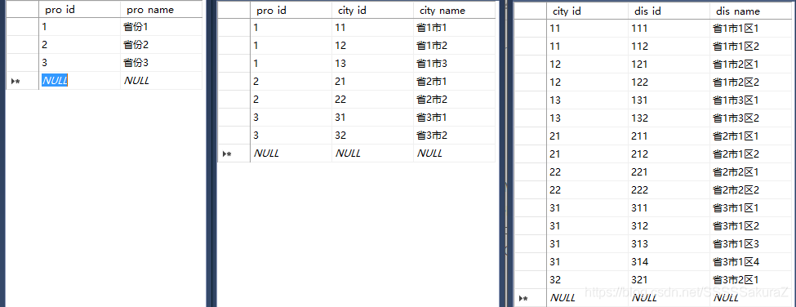Select the dis id column header
This screenshot has height=307, width=796.
pyautogui.click(x=669, y=11)
